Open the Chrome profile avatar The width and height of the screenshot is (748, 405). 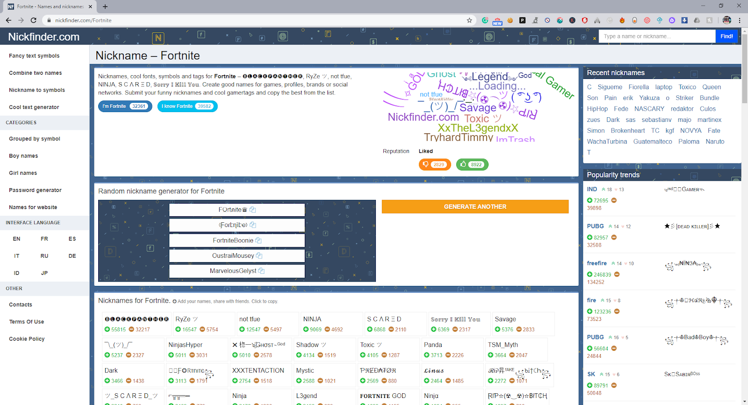point(726,20)
